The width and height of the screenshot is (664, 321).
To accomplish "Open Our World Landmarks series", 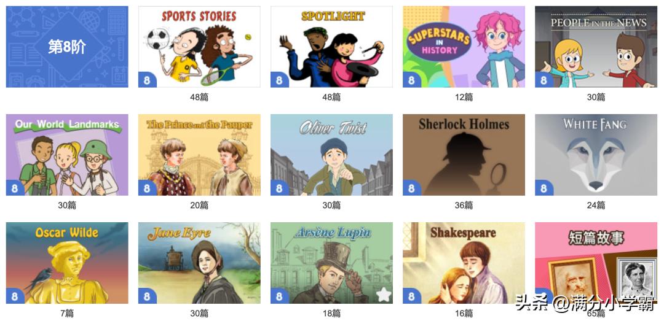I will click(67, 155).
